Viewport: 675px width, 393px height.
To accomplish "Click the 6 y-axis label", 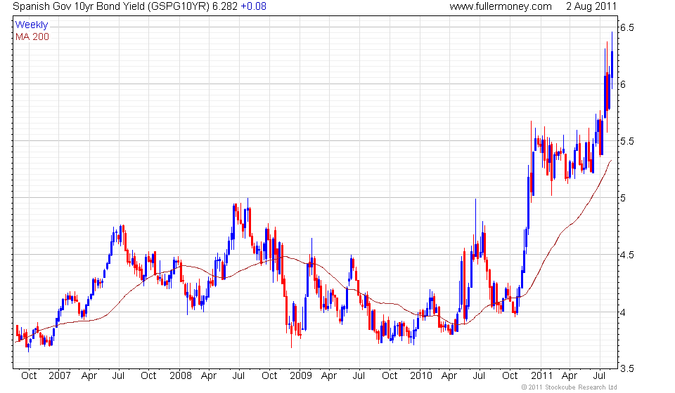I will point(623,84).
